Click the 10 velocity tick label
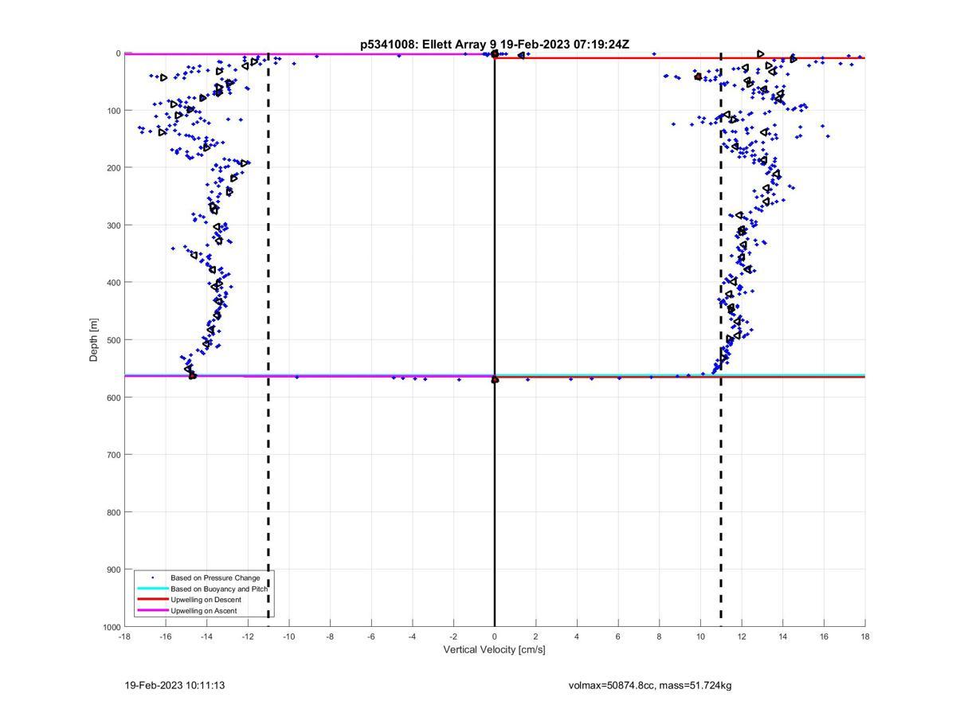956x705 pixels. pyautogui.click(x=700, y=636)
